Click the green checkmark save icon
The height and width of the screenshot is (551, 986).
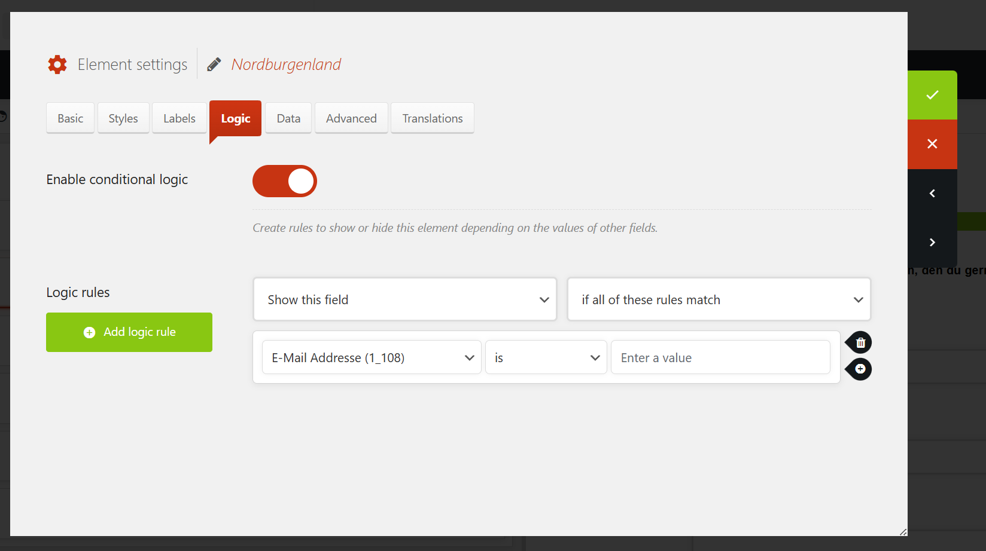(x=932, y=95)
